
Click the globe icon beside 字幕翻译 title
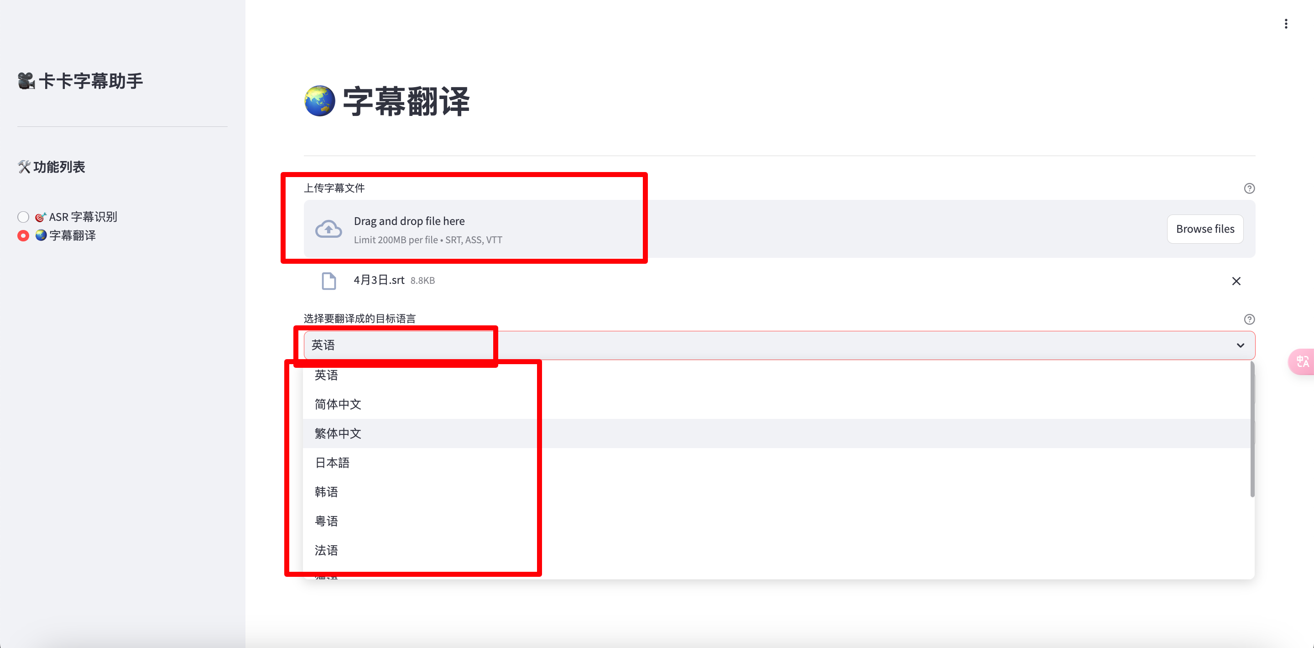click(319, 101)
